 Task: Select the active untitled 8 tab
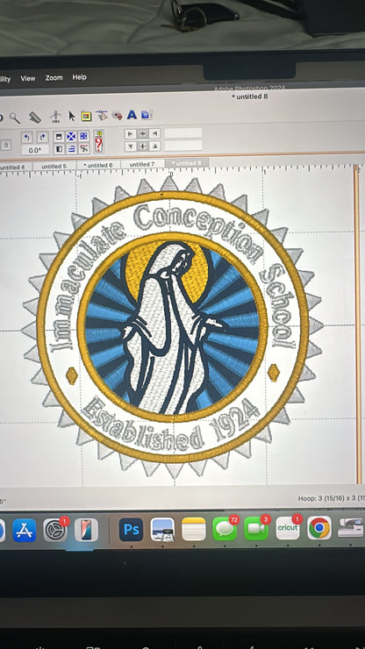coord(186,163)
